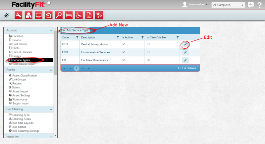The width and height of the screenshot is (265, 144).
Task: Collapse the Bed Cleaning section
Action: point(51,109)
